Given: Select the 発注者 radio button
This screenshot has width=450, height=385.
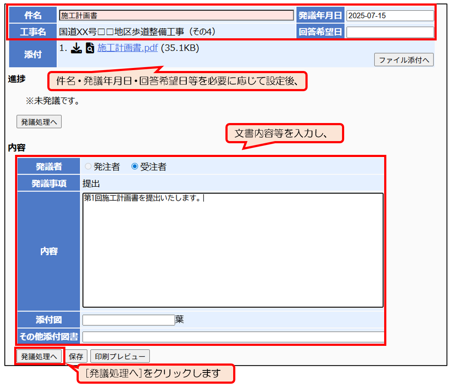Looking at the screenshot, I should [88, 167].
